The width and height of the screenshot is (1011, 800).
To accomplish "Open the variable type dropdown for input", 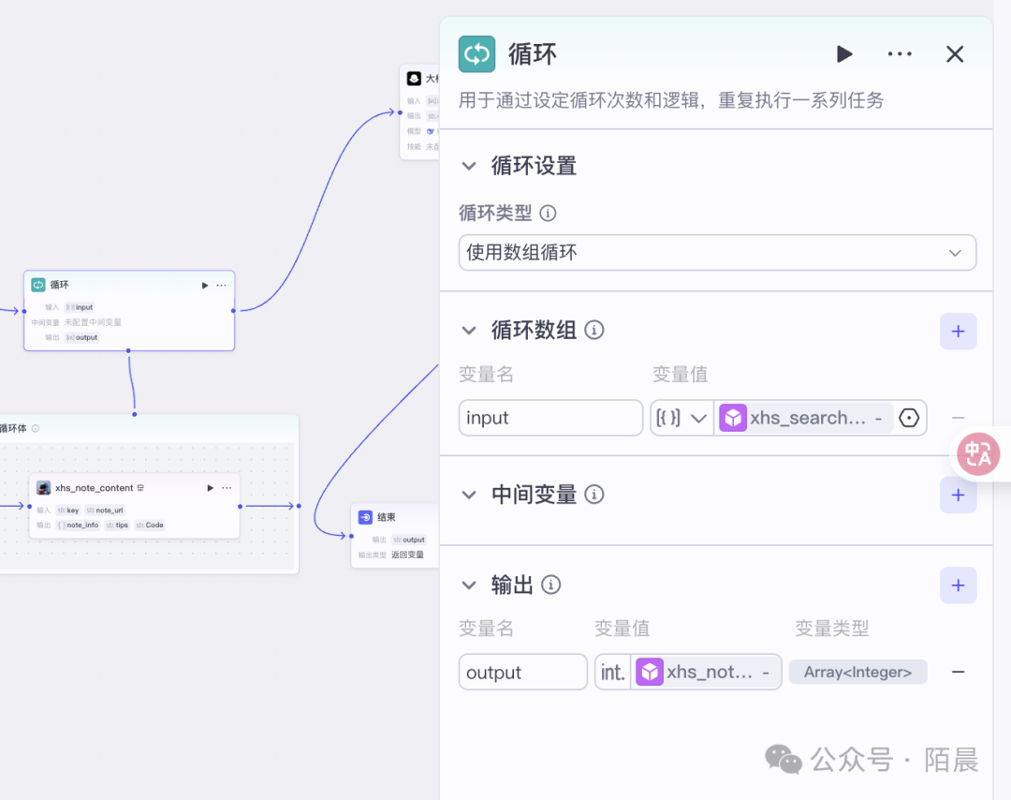I will point(681,418).
